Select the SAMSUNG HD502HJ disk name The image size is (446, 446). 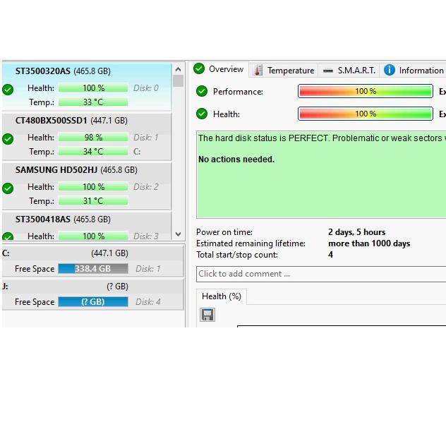click(56, 170)
